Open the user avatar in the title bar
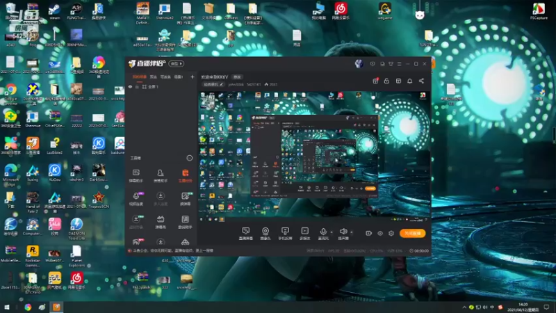Viewport: 556px width, 313px height. [359, 64]
